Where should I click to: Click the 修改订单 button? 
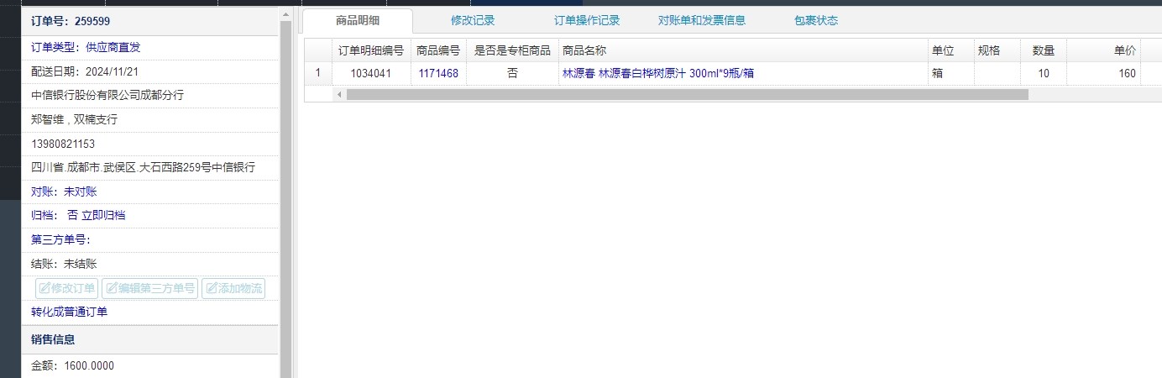66,288
